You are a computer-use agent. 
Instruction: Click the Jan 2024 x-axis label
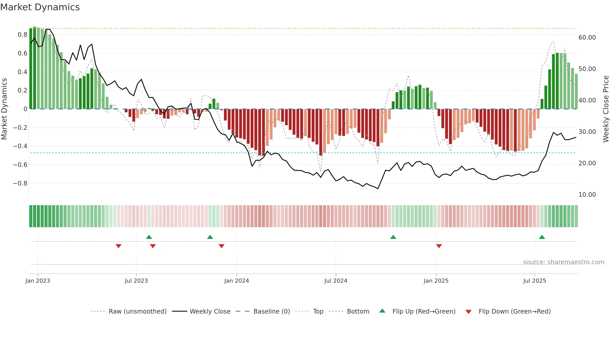click(237, 281)
